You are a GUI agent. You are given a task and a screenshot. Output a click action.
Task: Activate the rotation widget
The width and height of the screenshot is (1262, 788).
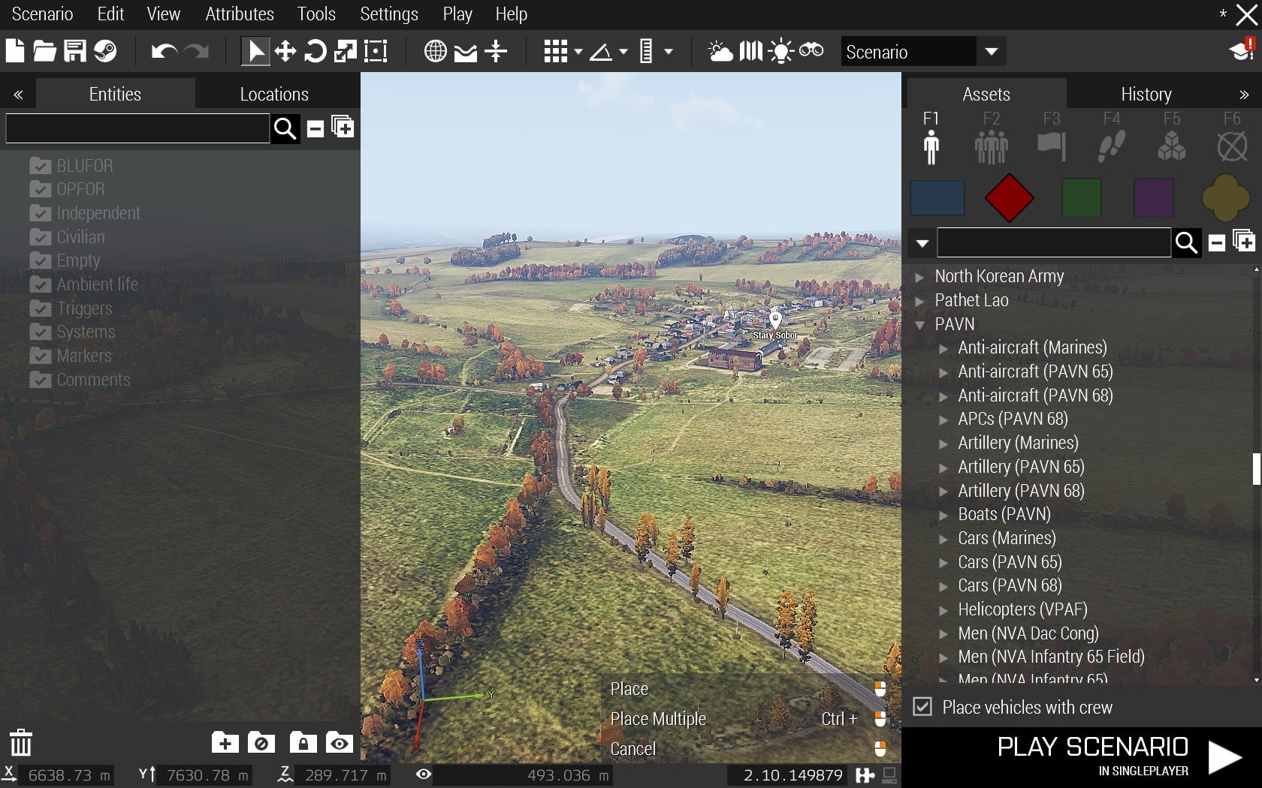coord(315,51)
